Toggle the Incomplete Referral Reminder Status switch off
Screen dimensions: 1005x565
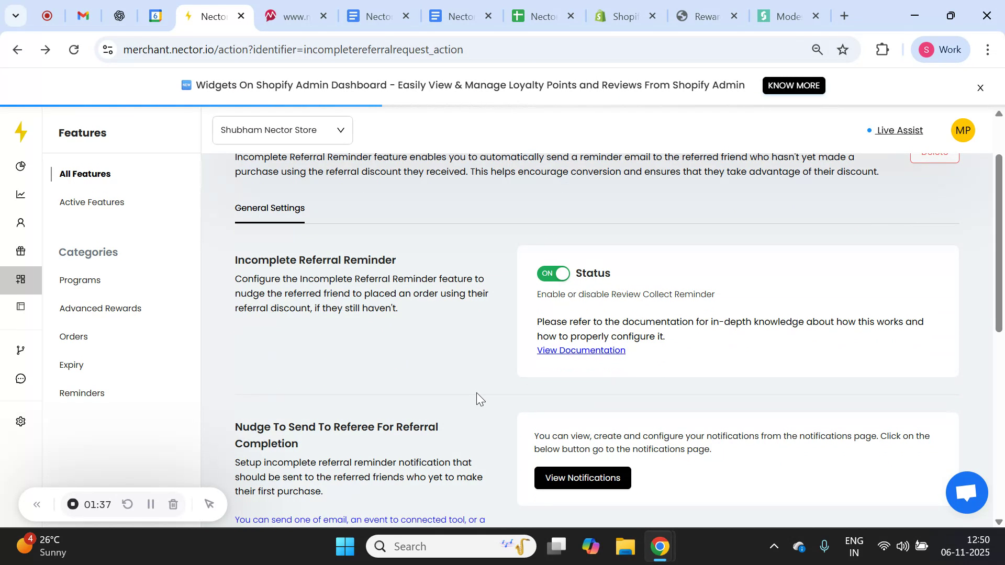coord(553,273)
